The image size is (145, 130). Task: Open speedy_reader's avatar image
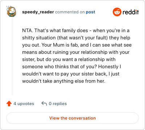11,12
